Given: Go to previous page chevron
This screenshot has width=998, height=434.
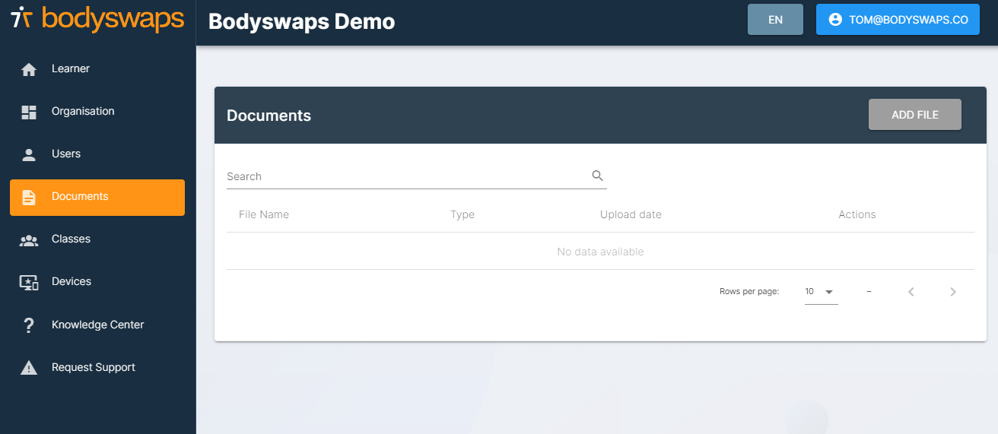Looking at the screenshot, I should pos(911,291).
